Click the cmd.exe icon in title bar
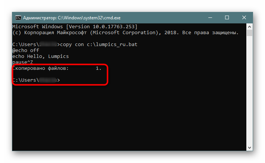Screen dimensions: 265x163 (x=18, y=18)
